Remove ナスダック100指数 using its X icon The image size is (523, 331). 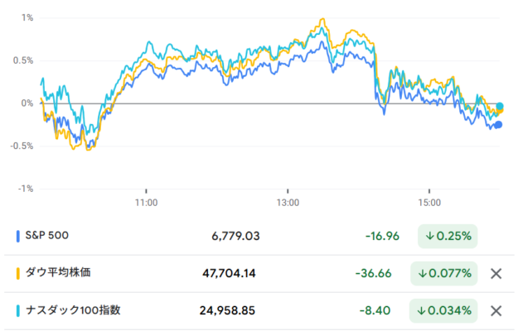pyautogui.click(x=496, y=310)
